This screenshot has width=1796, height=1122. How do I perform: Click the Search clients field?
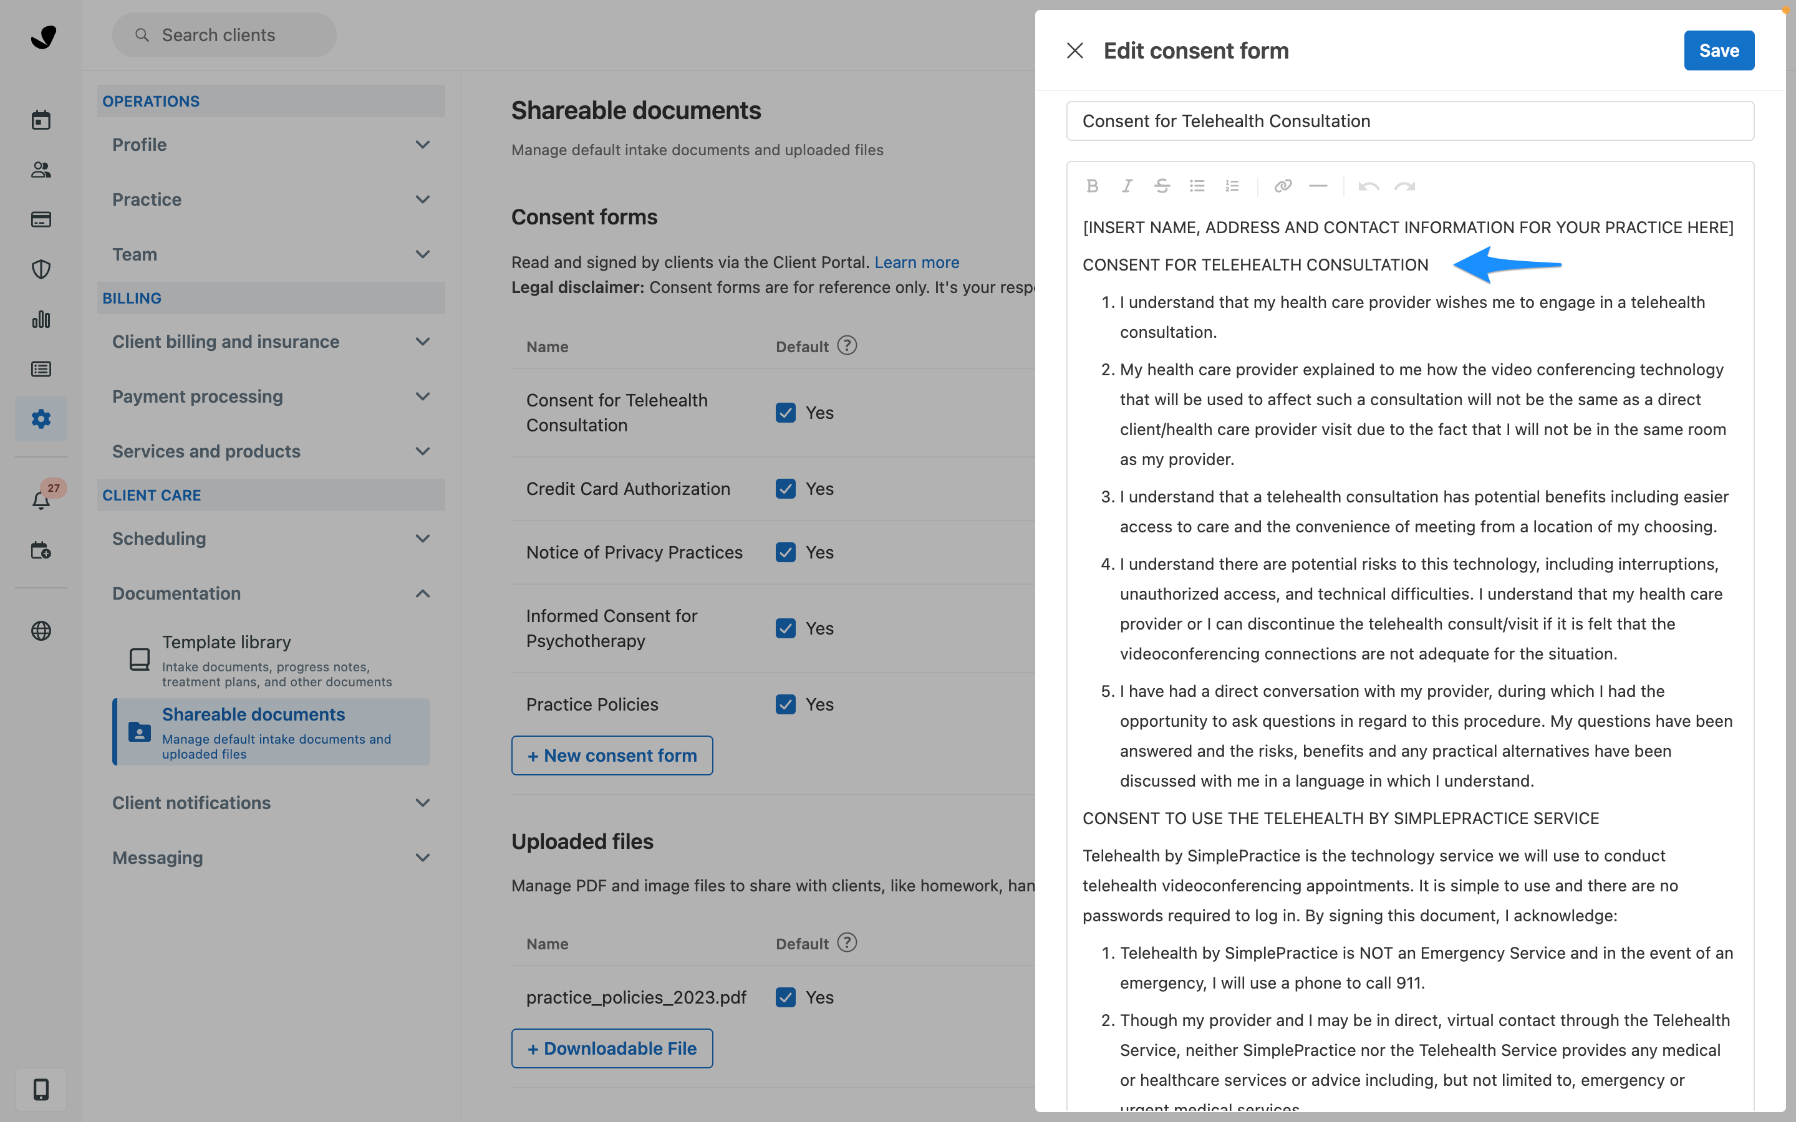pos(224,35)
